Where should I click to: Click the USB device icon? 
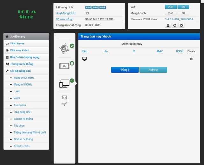pyautogui.click(x=64, y=100)
